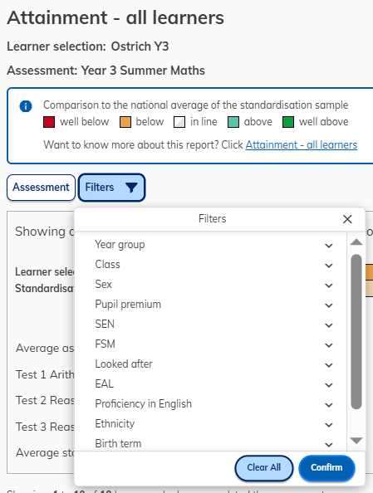Click the Filters list scrollbar thumb

[356, 332]
